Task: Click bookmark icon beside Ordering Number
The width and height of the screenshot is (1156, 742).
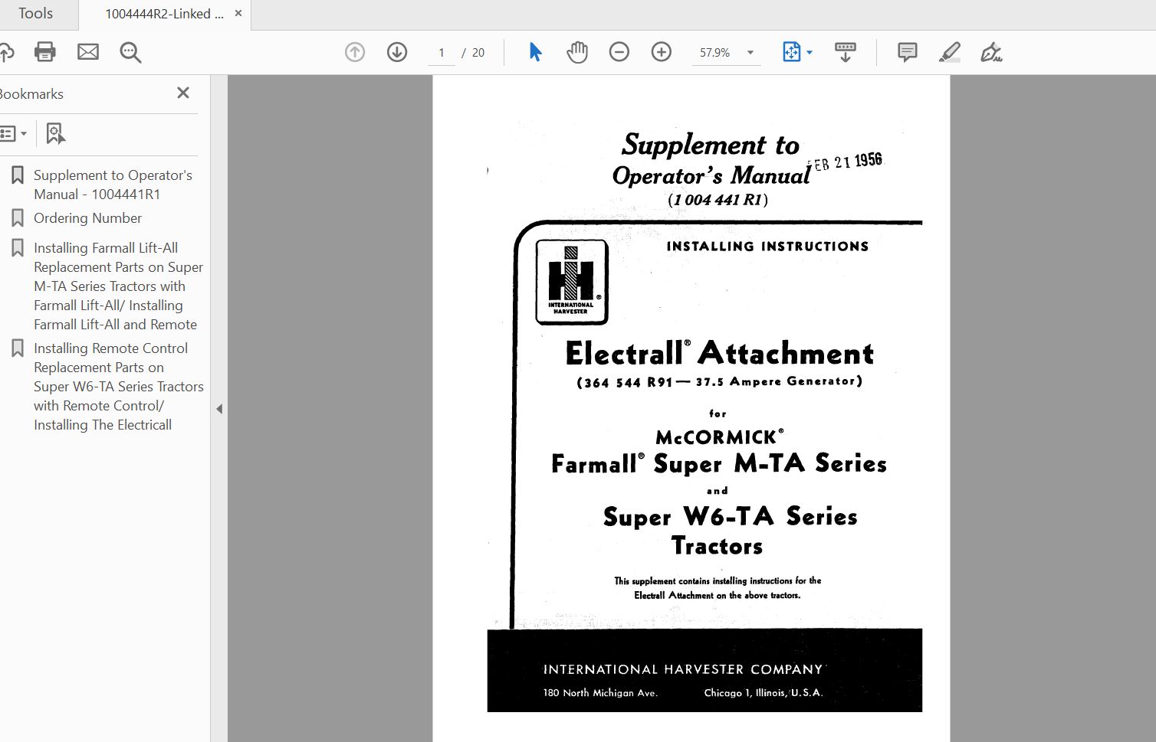Action: [x=18, y=218]
